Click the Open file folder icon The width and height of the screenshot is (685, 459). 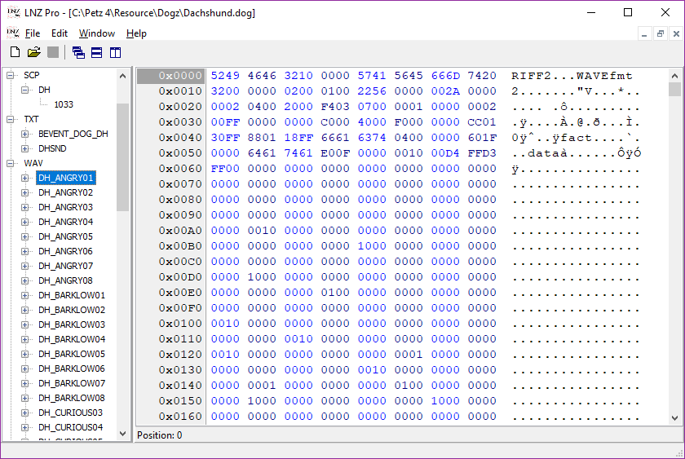point(33,52)
